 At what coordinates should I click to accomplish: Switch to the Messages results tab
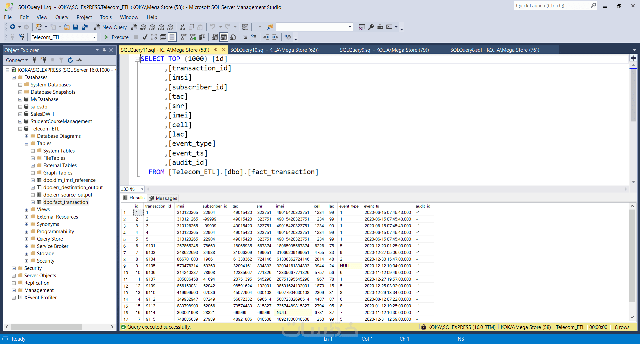pos(163,198)
